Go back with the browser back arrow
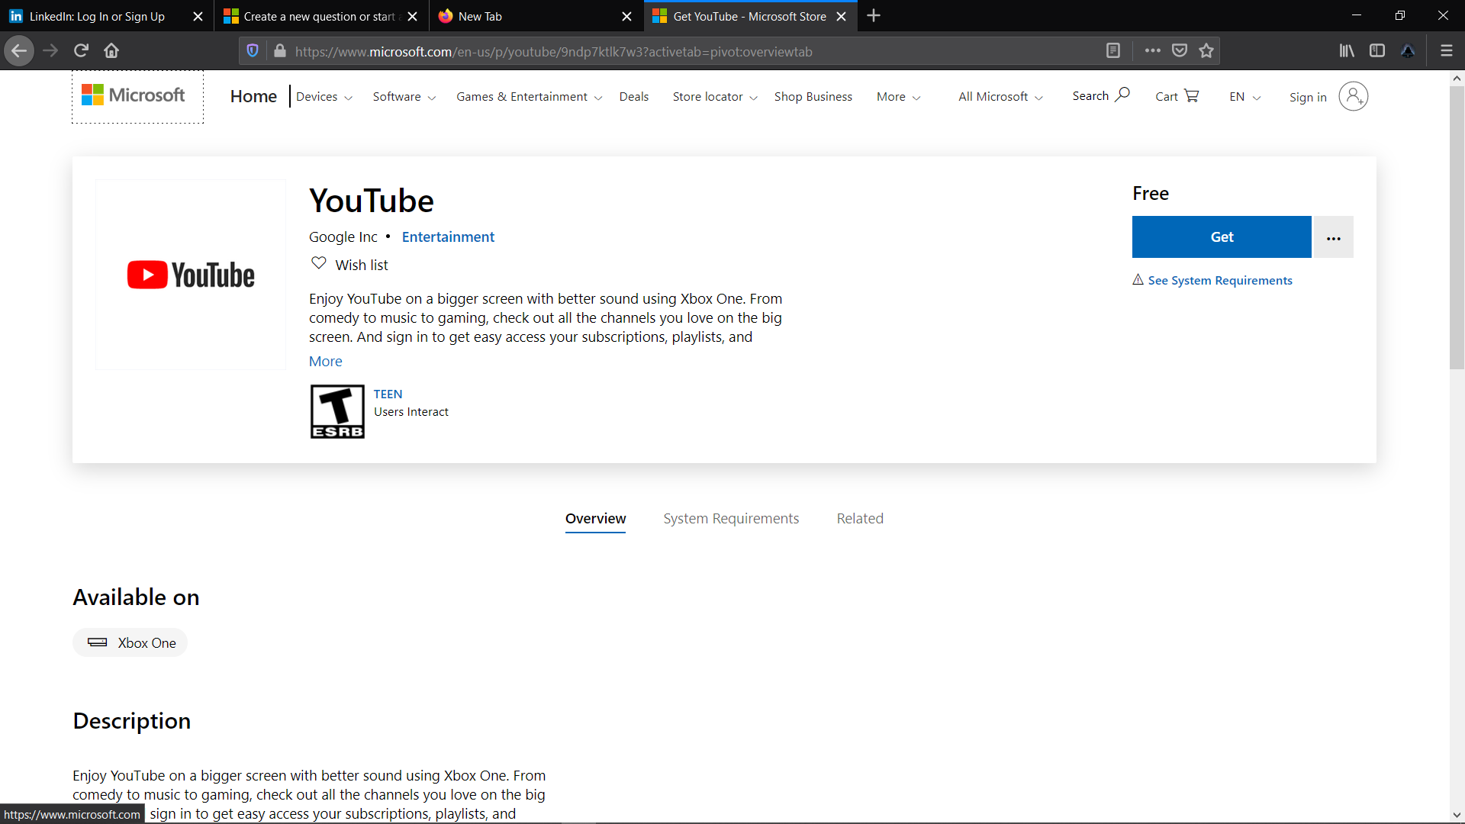Viewport: 1465px width, 824px height. coord(19,51)
